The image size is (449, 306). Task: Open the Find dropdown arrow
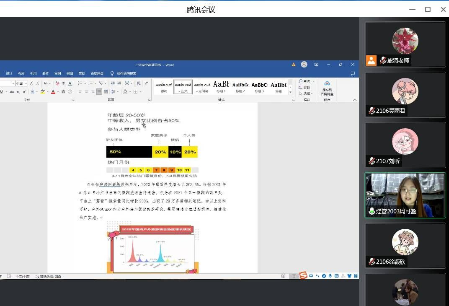(313, 81)
